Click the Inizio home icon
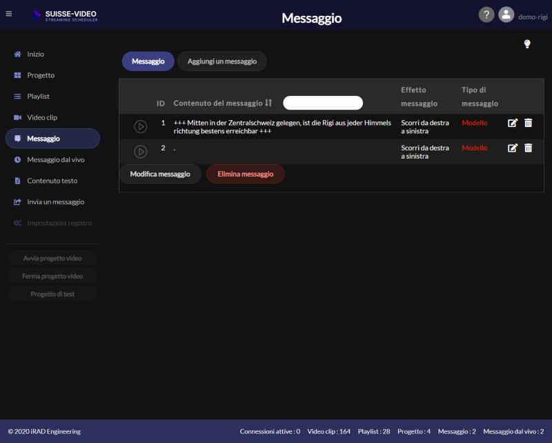The image size is (552, 443). coord(17,55)
